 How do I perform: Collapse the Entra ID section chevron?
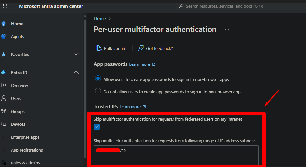pyautogui.click(x=76, y=73)
